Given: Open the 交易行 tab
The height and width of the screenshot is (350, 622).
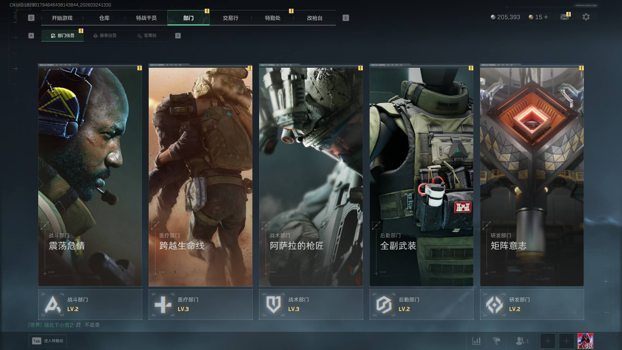Looking at the screenshot, I should coord(230,18).
